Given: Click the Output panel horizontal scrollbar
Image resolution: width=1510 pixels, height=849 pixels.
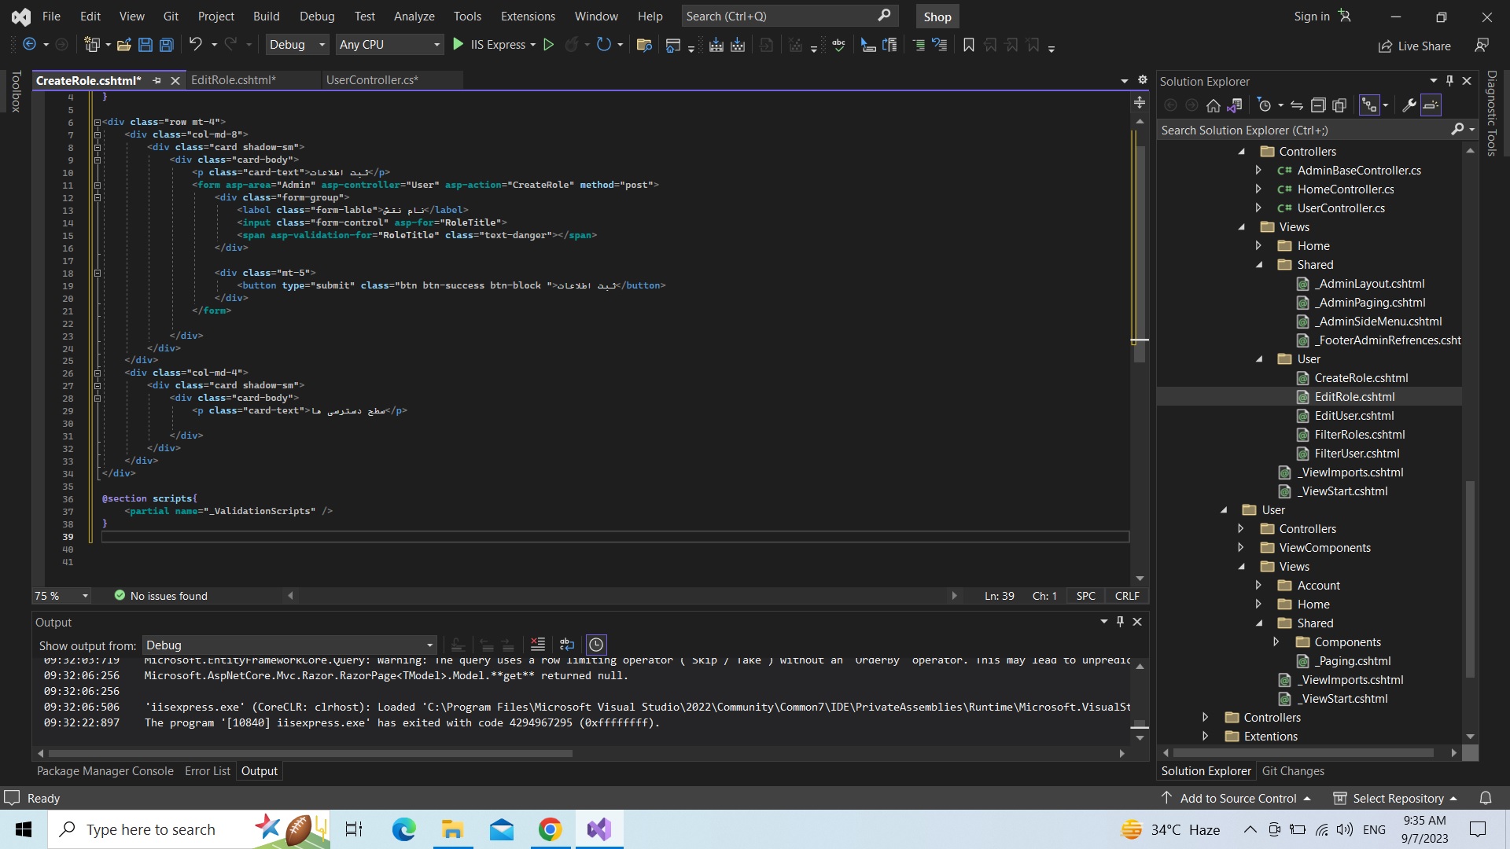Looking at the screenshot, I should (x=311, y=753).
